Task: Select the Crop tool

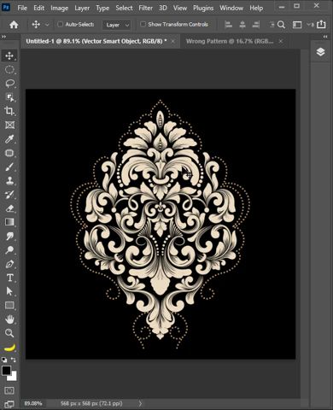Action: (9, 111)
